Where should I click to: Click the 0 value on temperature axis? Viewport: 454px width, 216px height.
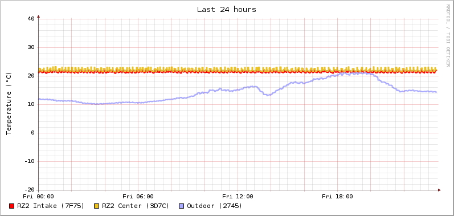[32, 133]
